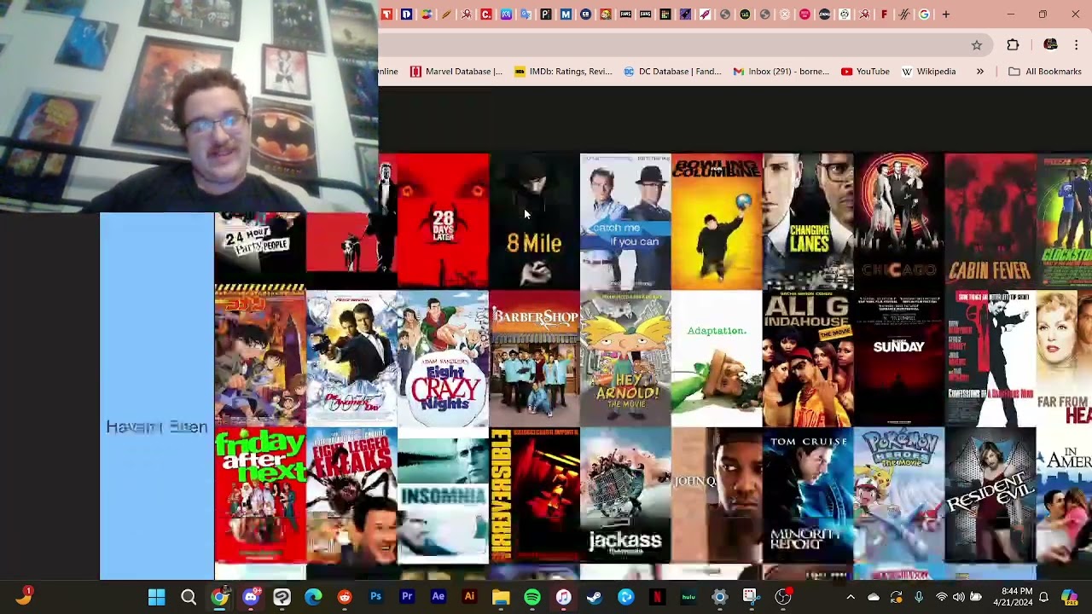Launch Adobe Illustrator from taskbar

(469, 597)
